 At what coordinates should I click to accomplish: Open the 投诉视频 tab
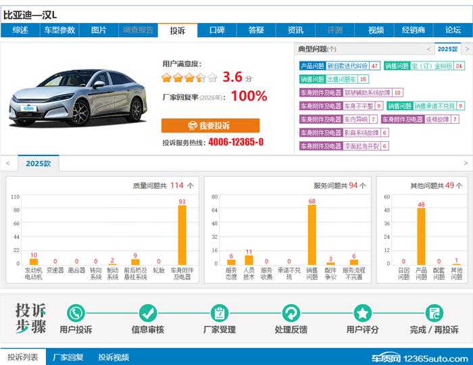113,358
